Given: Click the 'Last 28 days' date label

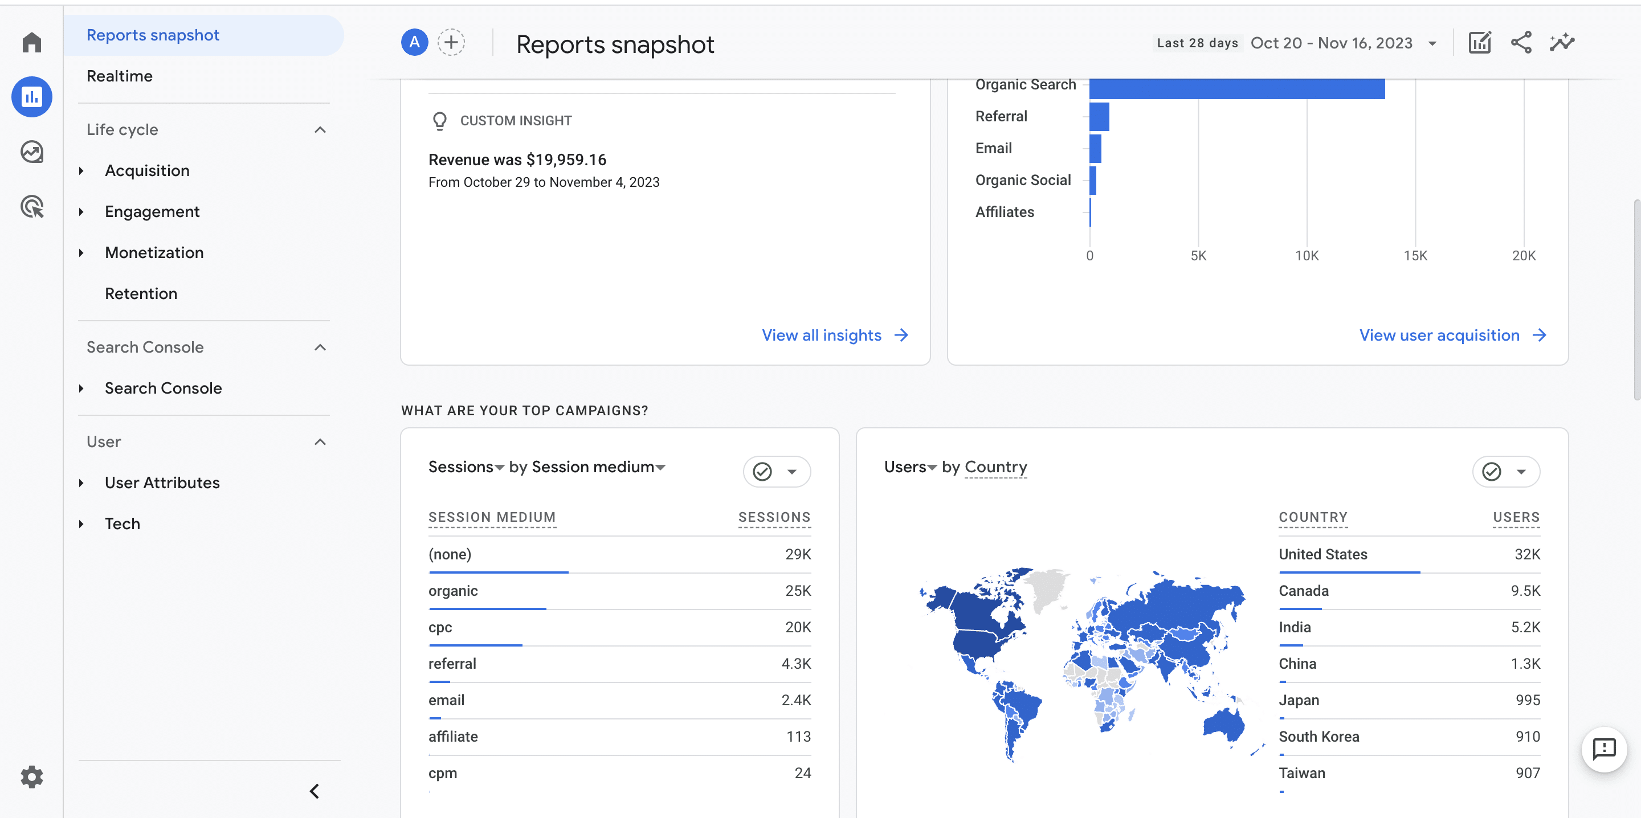Looking at the screenshot, I should pos(1197,43).
